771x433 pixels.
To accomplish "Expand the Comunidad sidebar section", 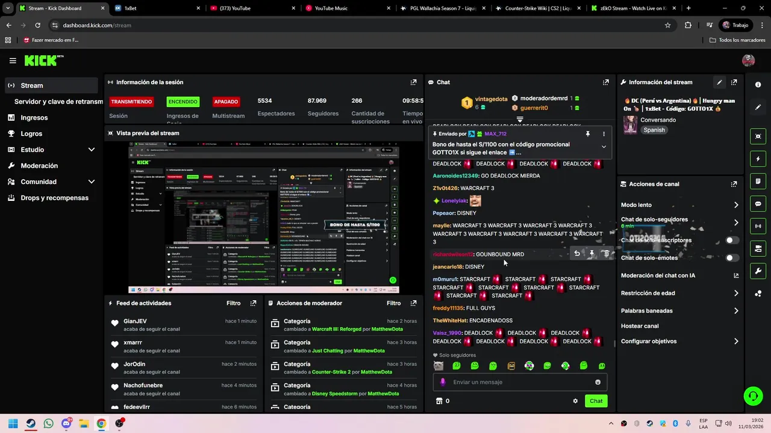I will click(x=92, y=182).
